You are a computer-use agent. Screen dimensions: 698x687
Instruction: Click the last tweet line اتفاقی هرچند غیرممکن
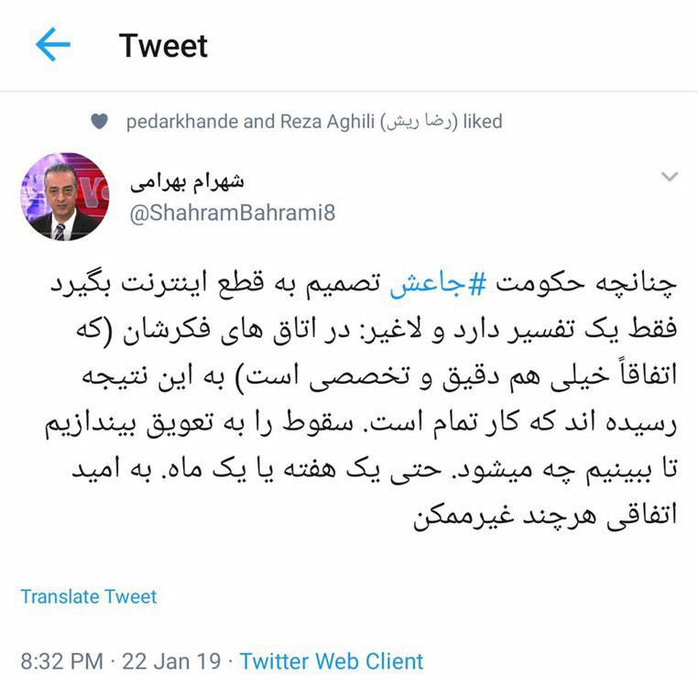(x=545, y=516)
